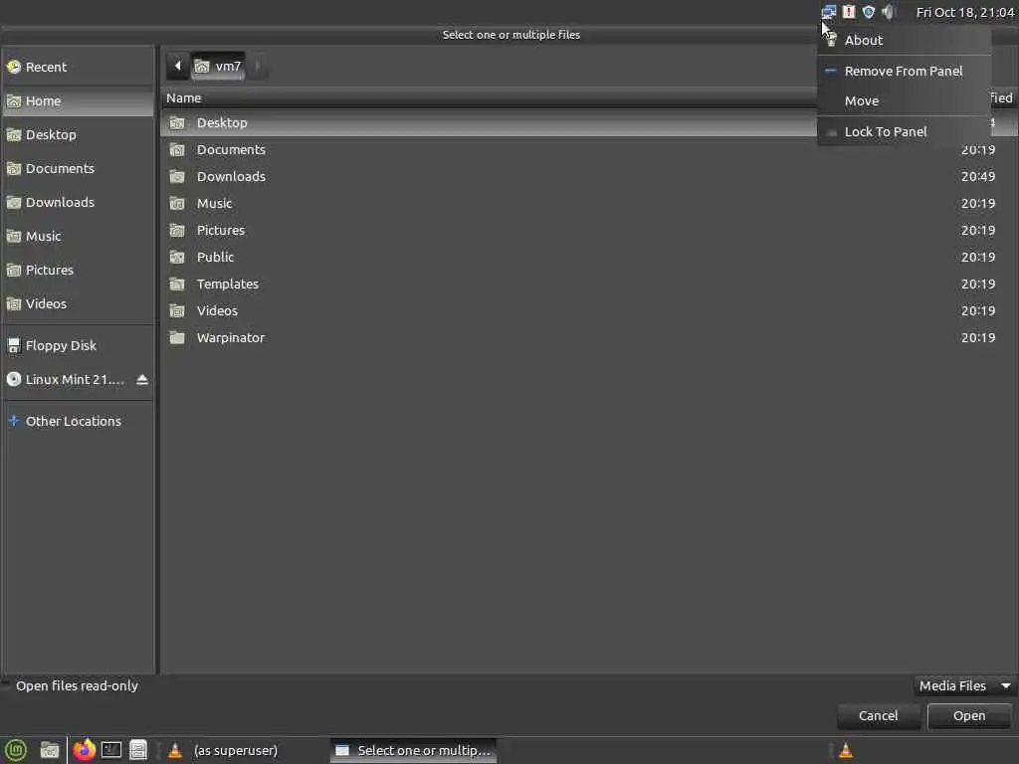Click the network applet icon in panel
The width and height of the screenshot is (1019, 764).
pyautogui.click(x=829, y=12)
